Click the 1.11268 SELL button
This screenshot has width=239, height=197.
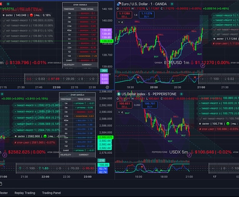124,15
